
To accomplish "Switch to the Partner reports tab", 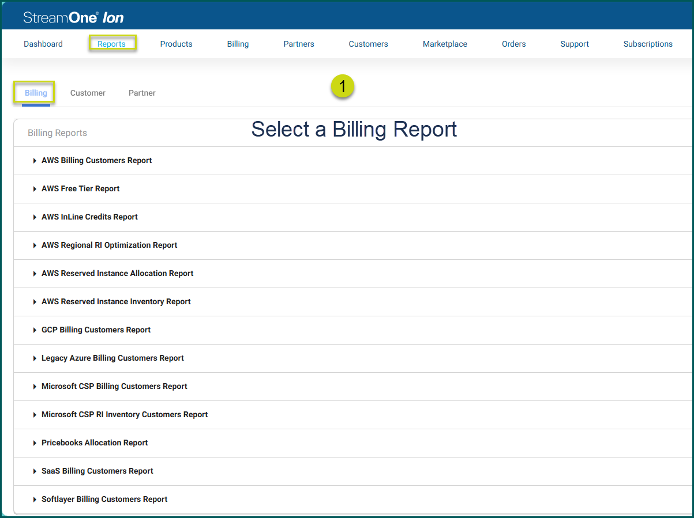I will coord(142,93).
